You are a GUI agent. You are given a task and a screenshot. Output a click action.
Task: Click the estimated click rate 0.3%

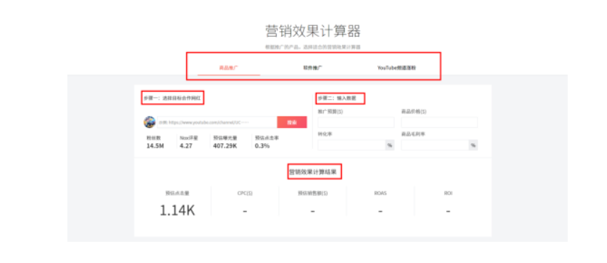(262, 146)
